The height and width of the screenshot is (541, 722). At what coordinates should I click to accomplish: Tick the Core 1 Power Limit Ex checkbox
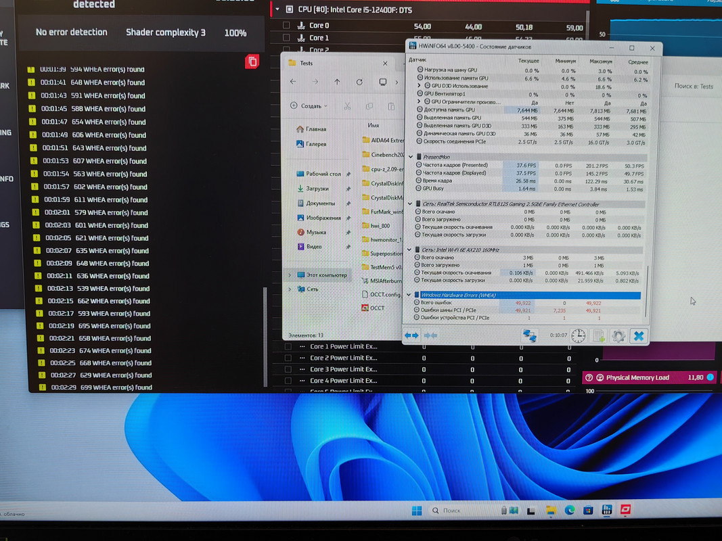click(288, 346)
